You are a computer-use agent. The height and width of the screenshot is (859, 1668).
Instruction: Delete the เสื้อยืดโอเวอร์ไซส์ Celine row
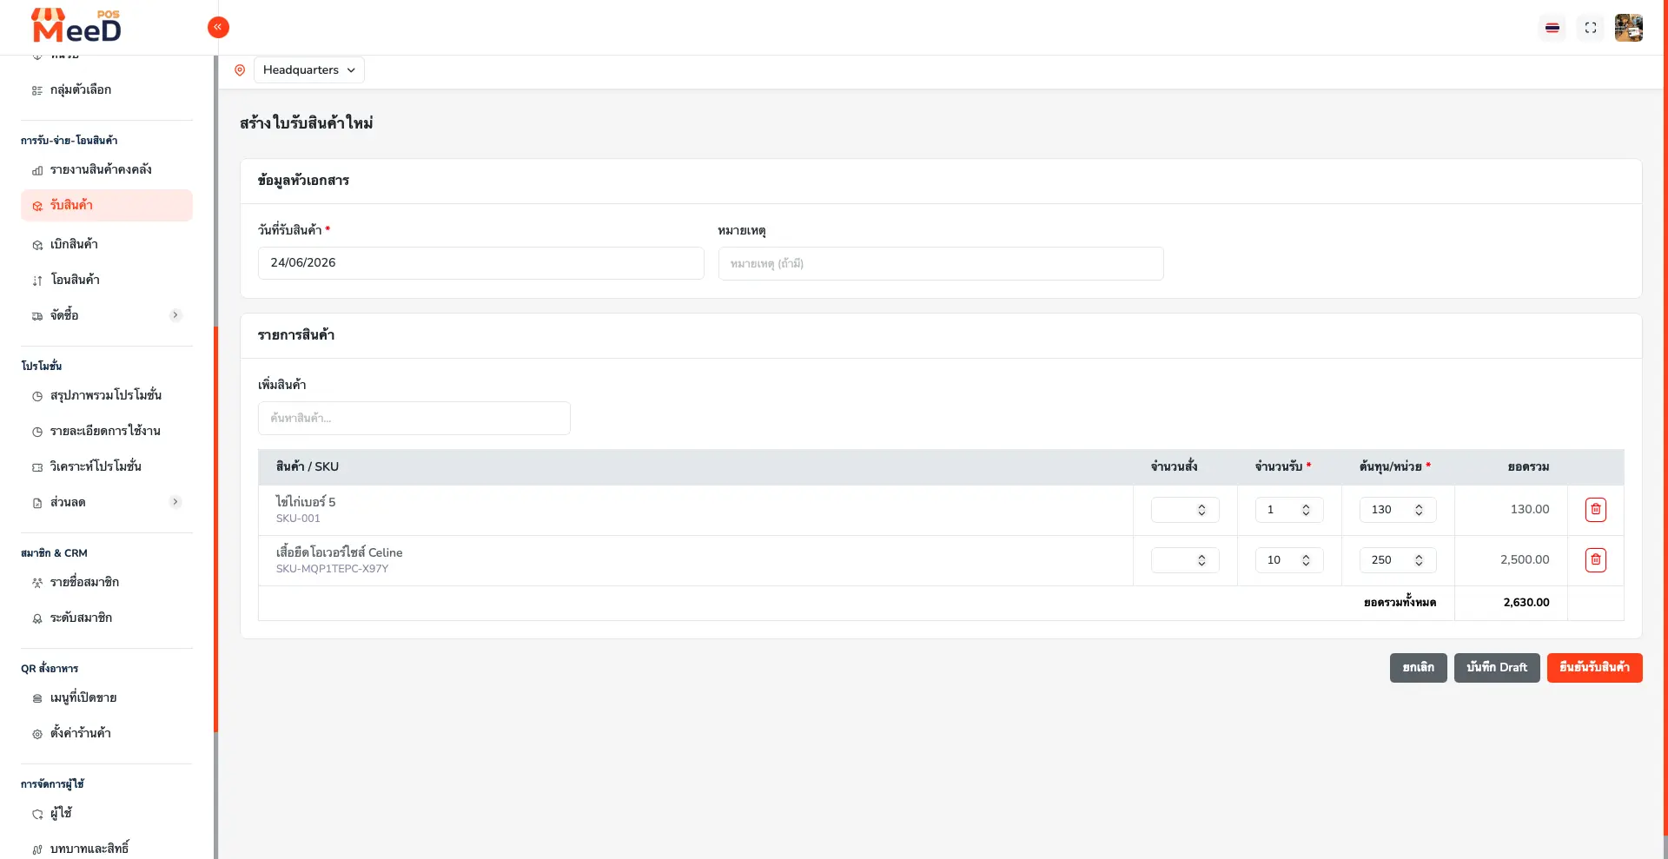1596,560
